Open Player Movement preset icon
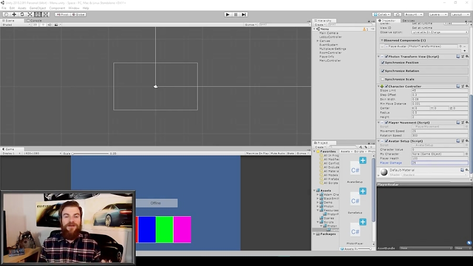This screenshot has height=266, width=473. tap(462, 122)
